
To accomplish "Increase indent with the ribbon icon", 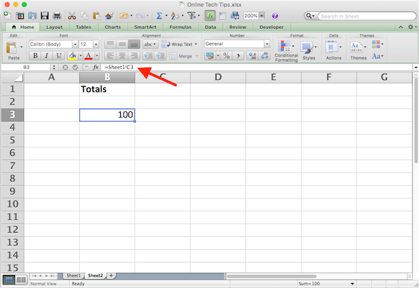I will [x=160, y=56].
